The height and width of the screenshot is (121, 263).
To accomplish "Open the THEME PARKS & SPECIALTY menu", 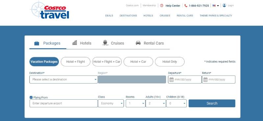I will [x=216, y=15].
